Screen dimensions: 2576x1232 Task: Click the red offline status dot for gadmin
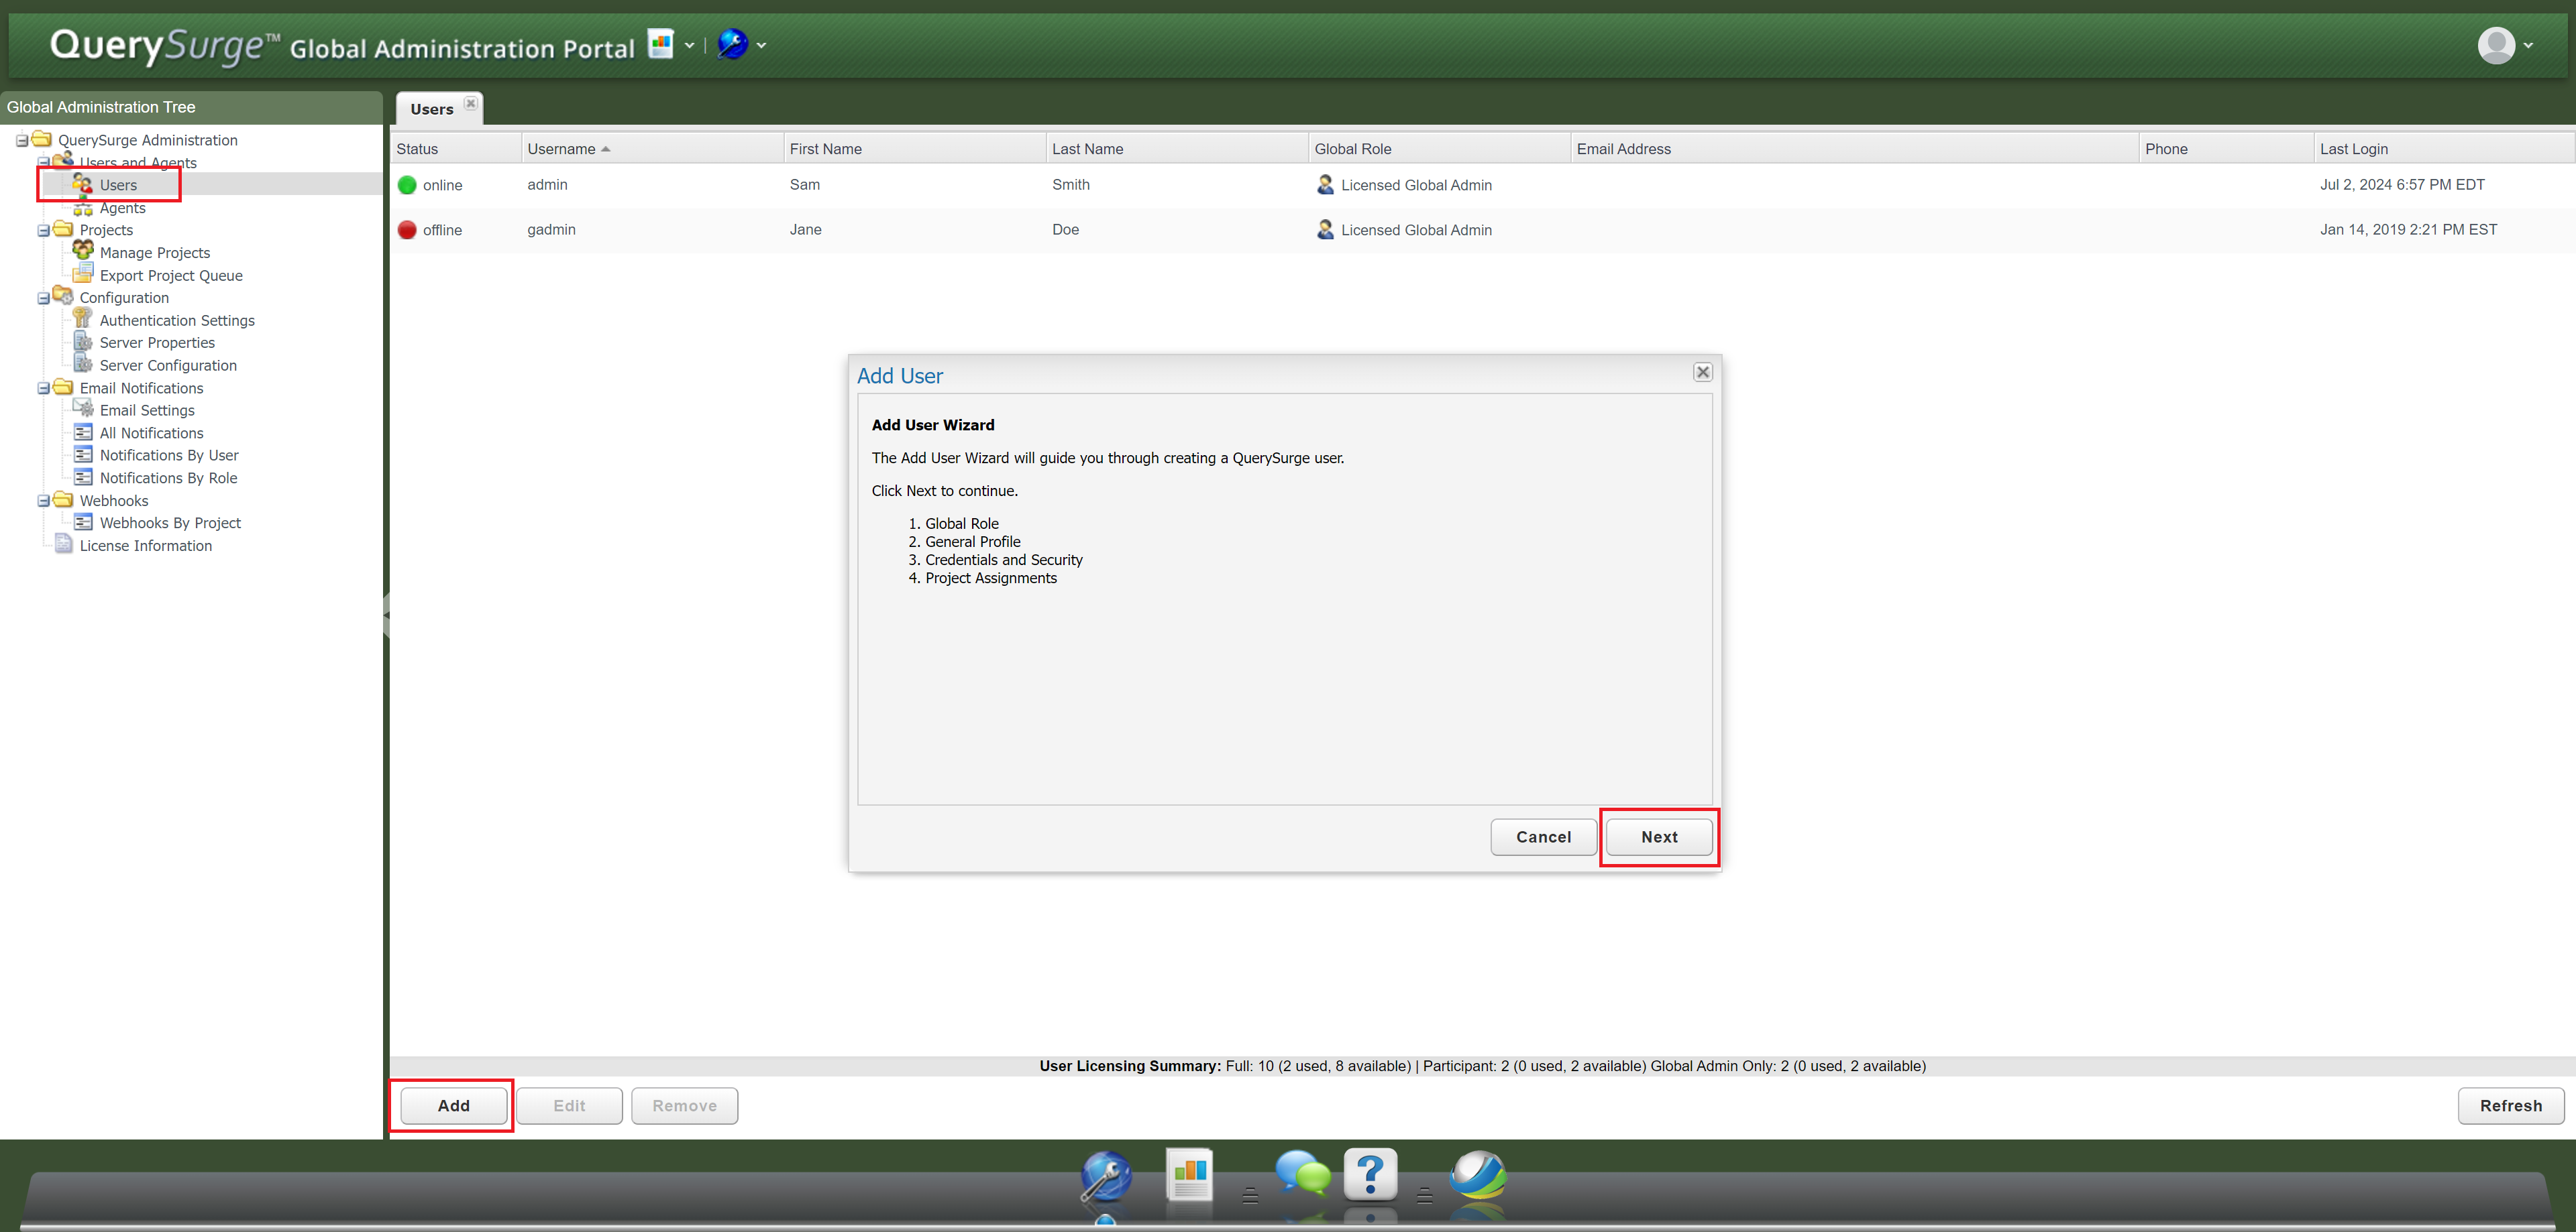[x=407, y=230]
